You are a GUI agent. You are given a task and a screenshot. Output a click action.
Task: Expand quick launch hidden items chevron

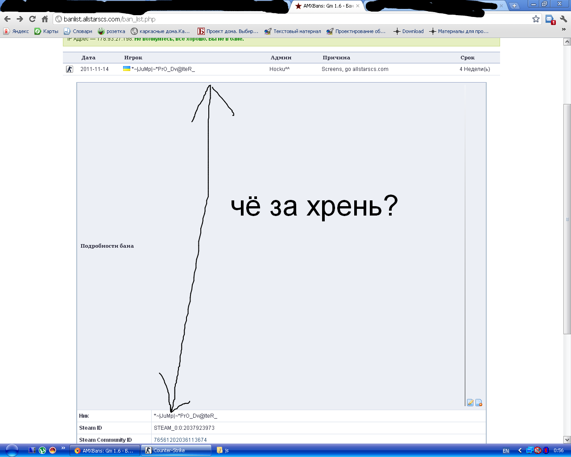coord(63,448)
